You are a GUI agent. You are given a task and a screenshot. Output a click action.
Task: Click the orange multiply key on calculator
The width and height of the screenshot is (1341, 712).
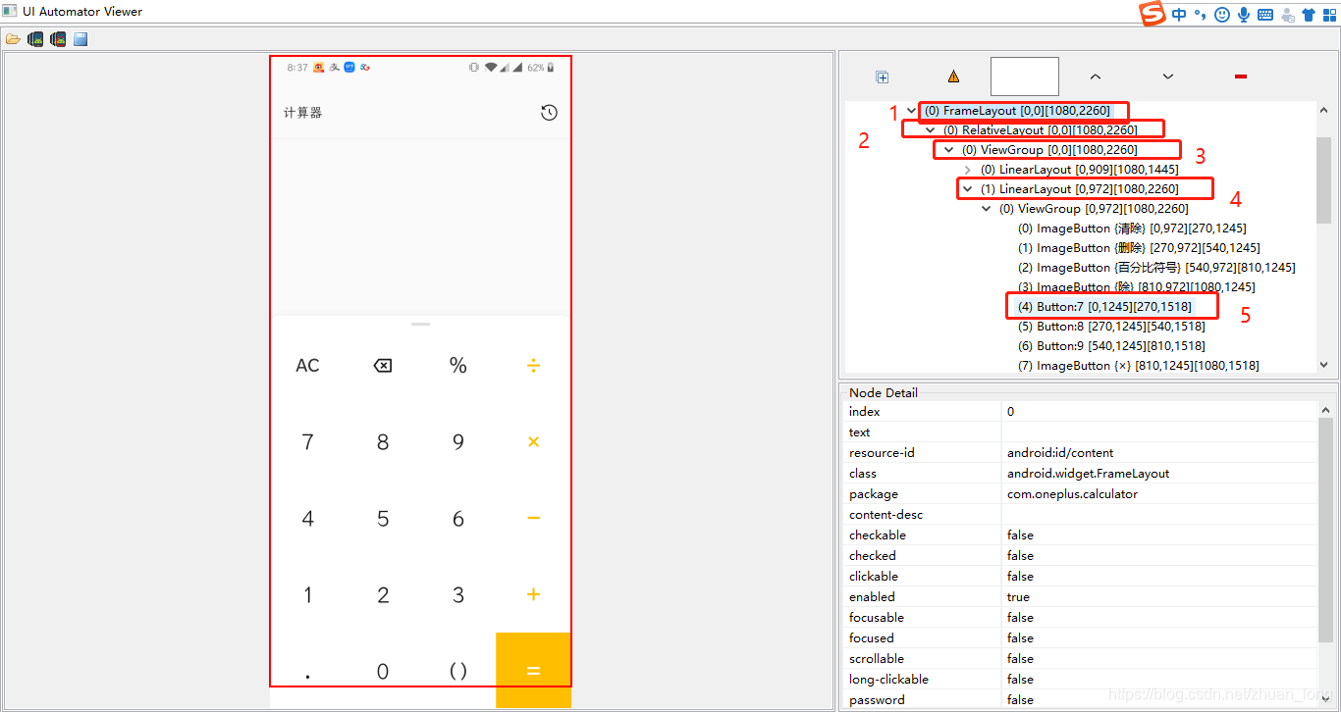click(x=533, y=442)
